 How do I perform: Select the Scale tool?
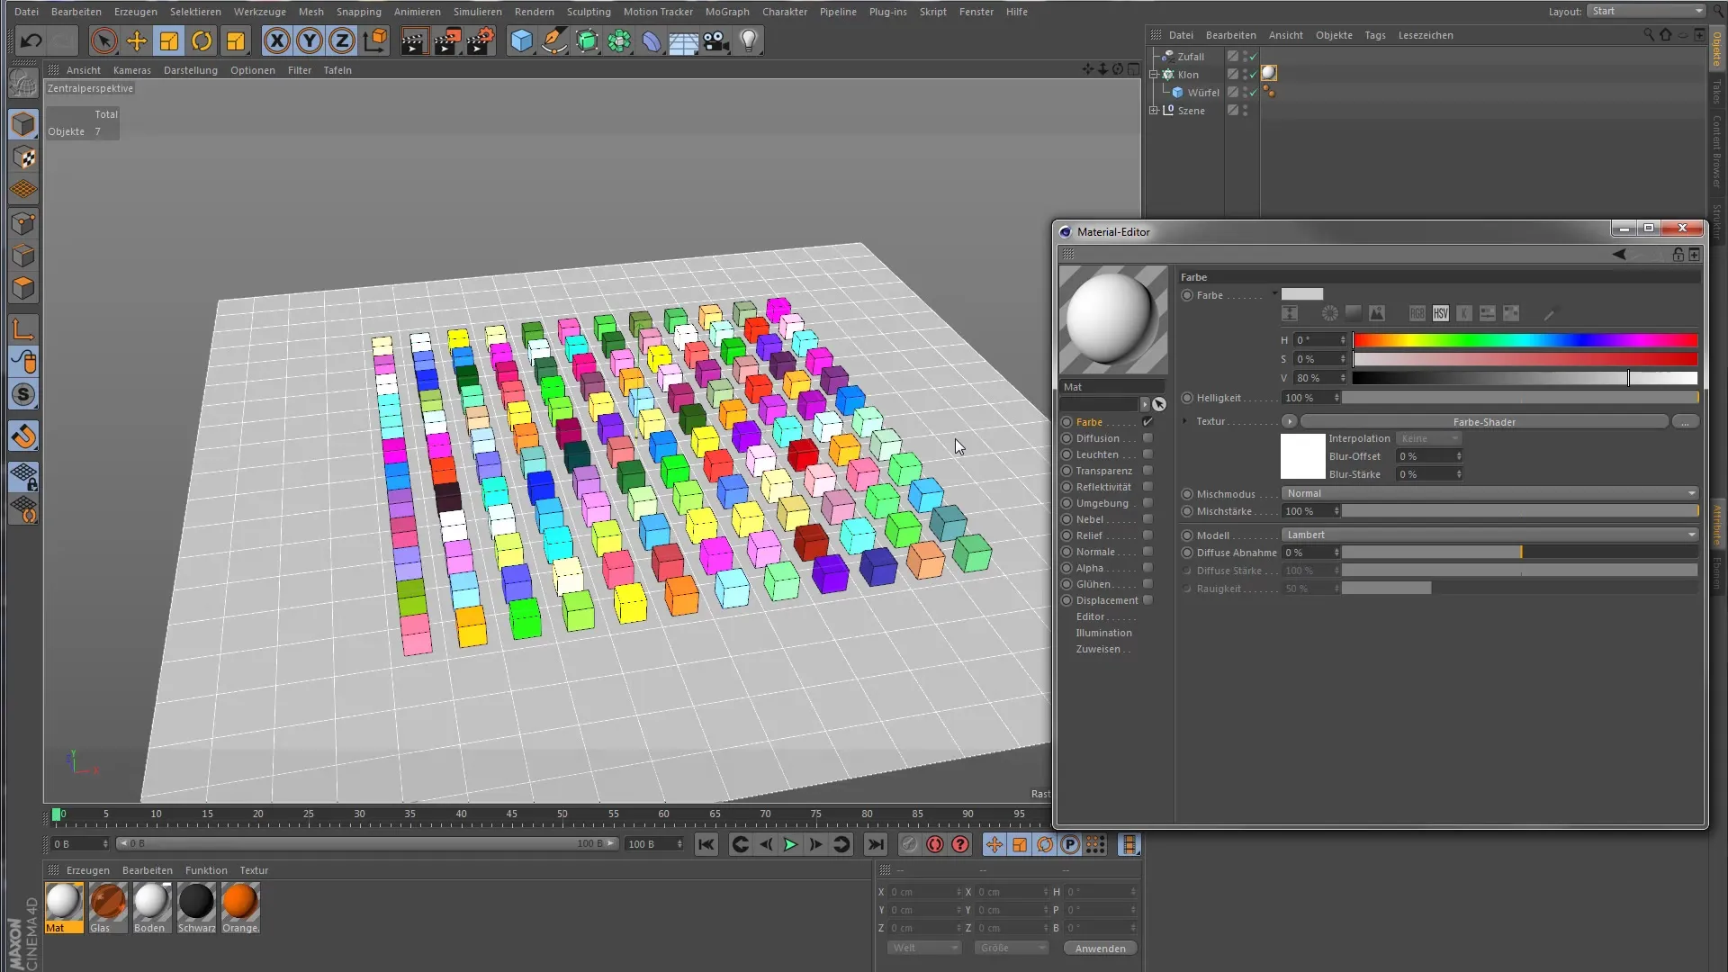(169, 40)
